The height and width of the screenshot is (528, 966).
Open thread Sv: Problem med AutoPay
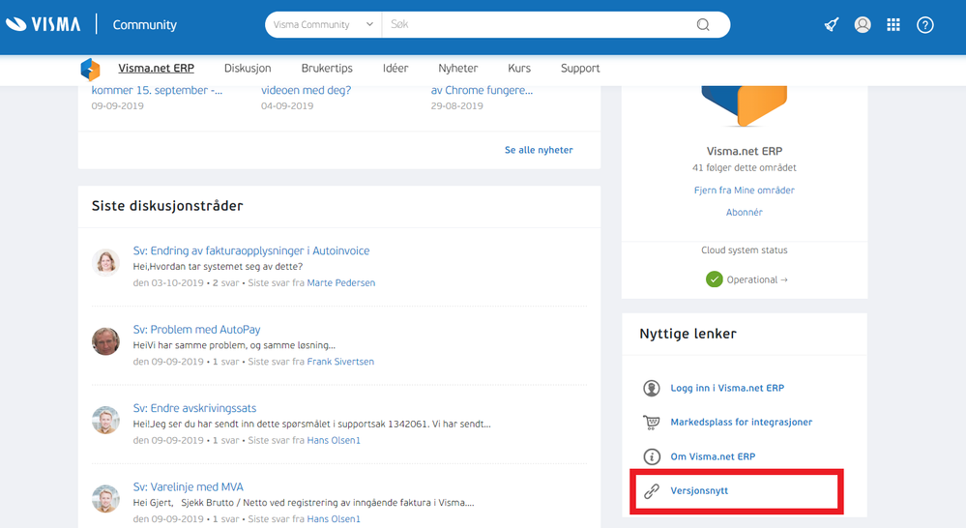click(196, 330)
